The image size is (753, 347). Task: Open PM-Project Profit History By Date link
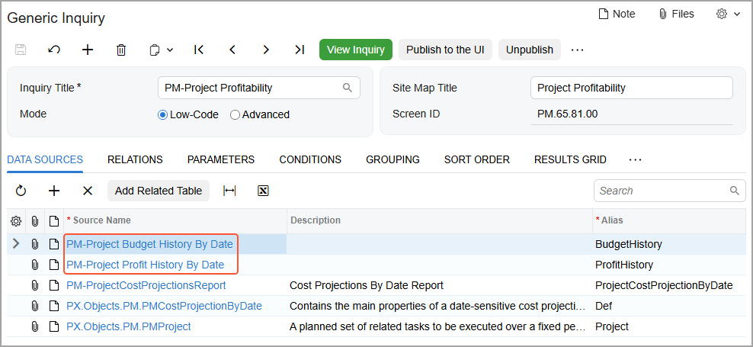145,265
